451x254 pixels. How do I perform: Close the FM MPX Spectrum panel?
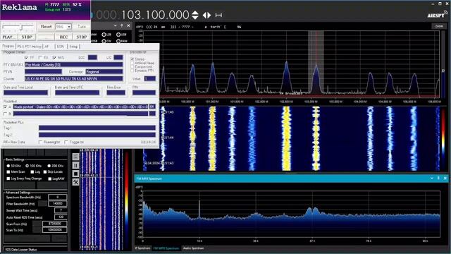click(x=445, y=179)
